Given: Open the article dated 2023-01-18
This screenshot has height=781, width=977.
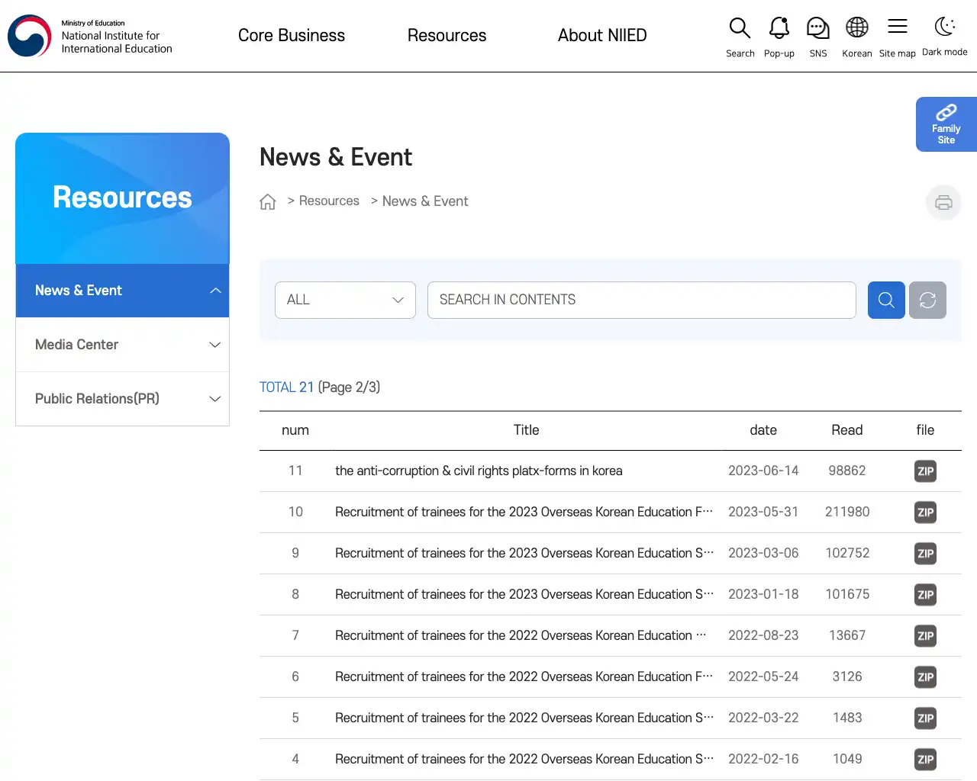Looking at the screenshot, I should pos(524,594).
